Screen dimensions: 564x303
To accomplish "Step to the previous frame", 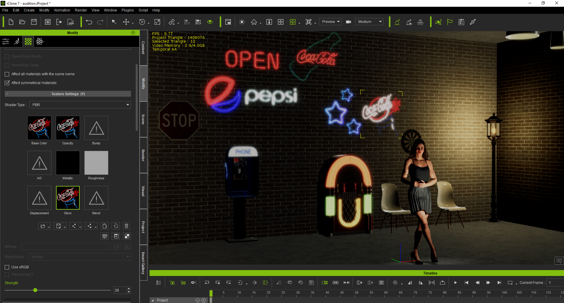I will pyautogui.click(x=477, y=283).
